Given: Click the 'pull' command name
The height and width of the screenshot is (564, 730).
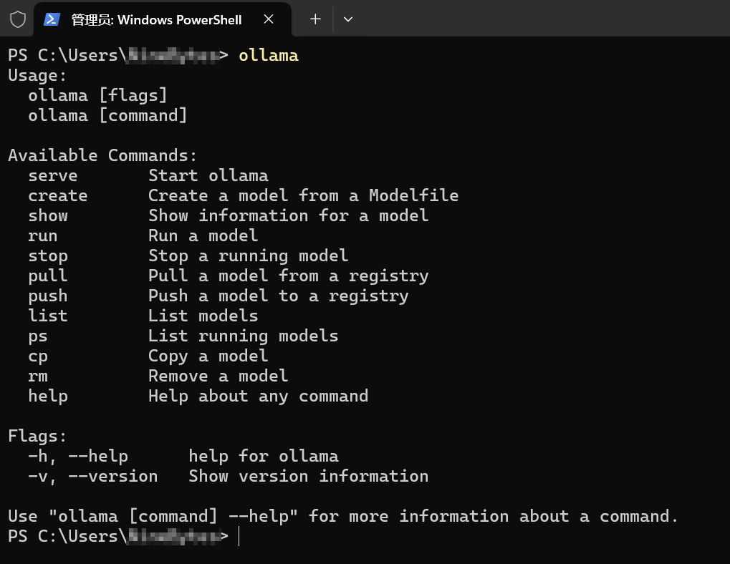Looking at the screenshot, I should pos(47,276).
